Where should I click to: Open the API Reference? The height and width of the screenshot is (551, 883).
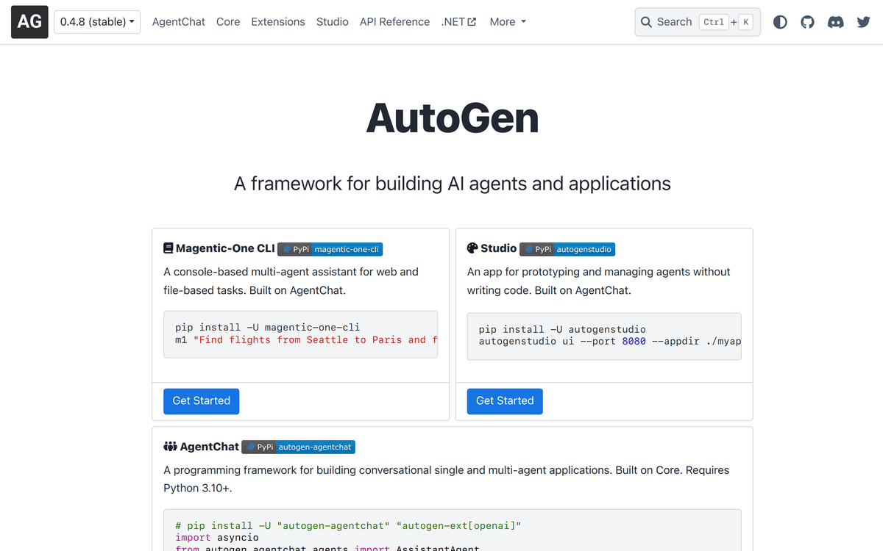pyautogui.click(x=394, y=21)
